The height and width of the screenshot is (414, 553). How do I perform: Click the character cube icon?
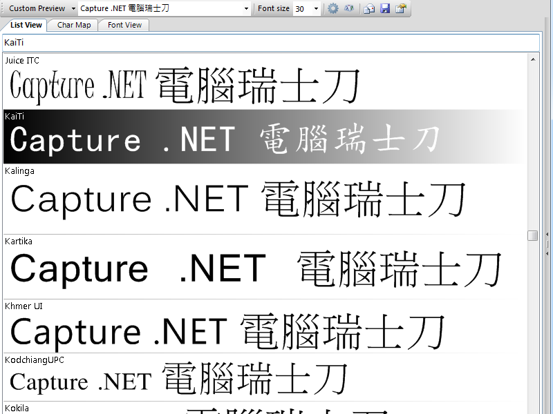point(349,8)
